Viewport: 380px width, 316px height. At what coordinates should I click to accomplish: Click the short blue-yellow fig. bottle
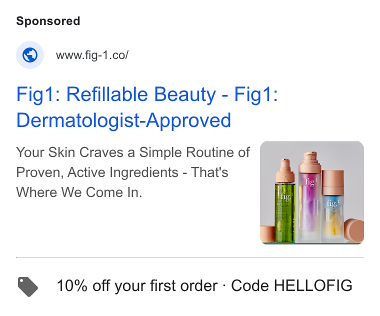(332, 206)
